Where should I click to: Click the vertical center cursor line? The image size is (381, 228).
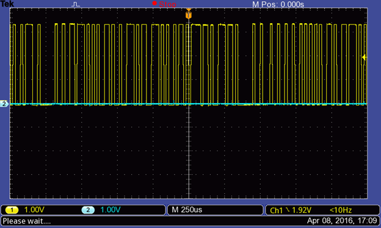click(x=189, y=109)
